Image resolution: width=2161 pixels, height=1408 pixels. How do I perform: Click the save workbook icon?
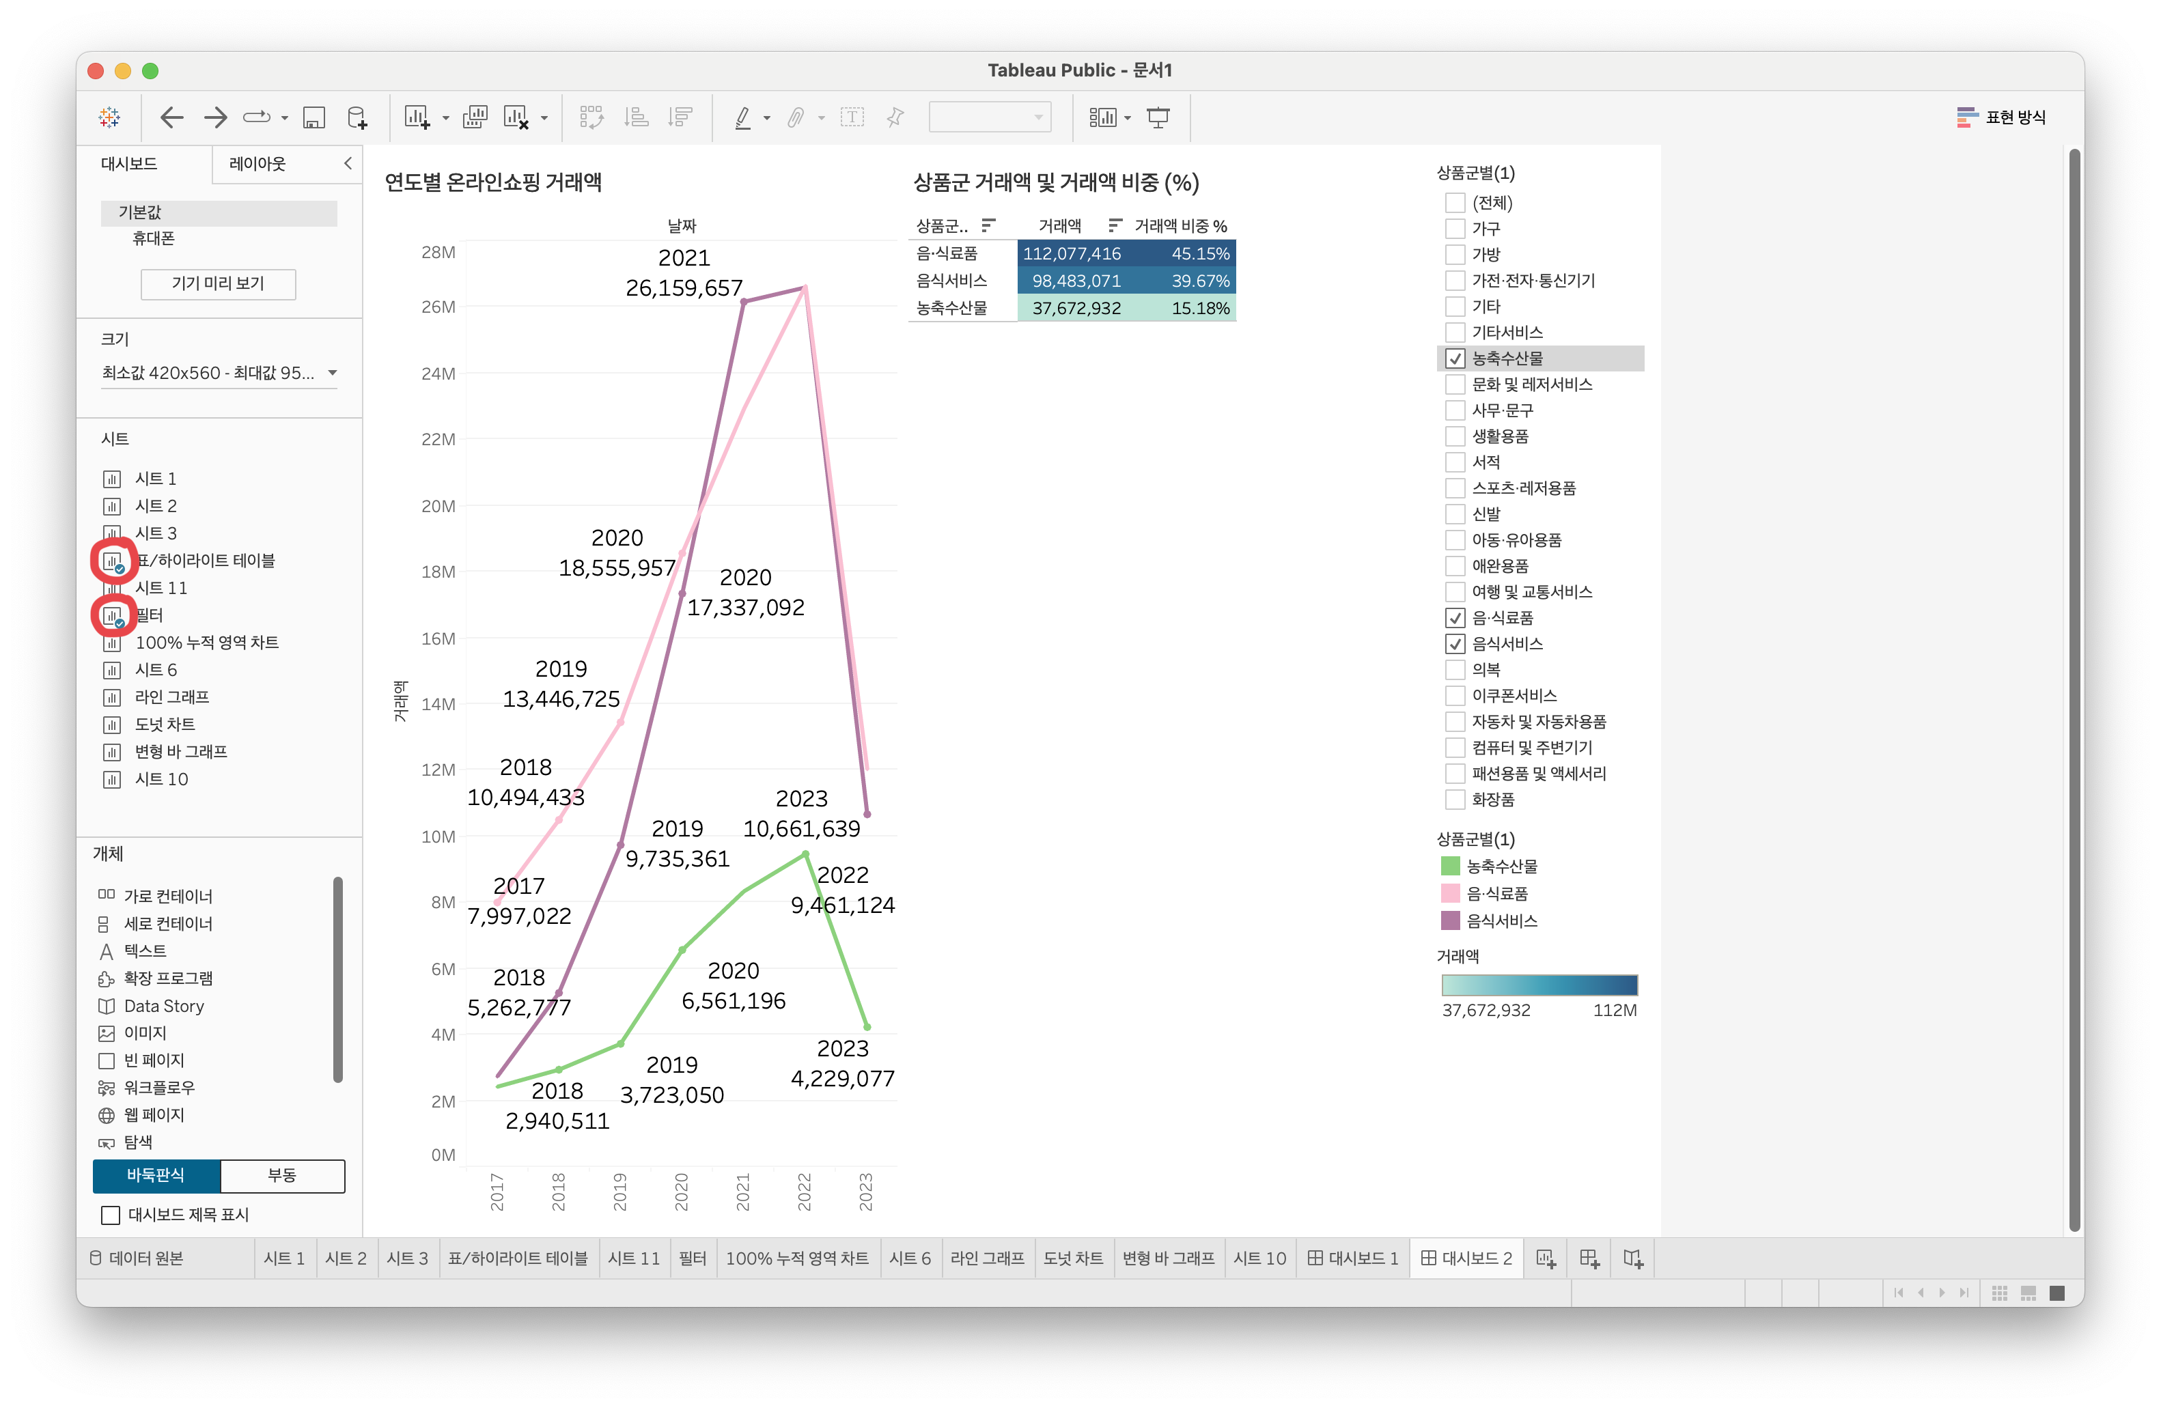(x=314, y=117)
